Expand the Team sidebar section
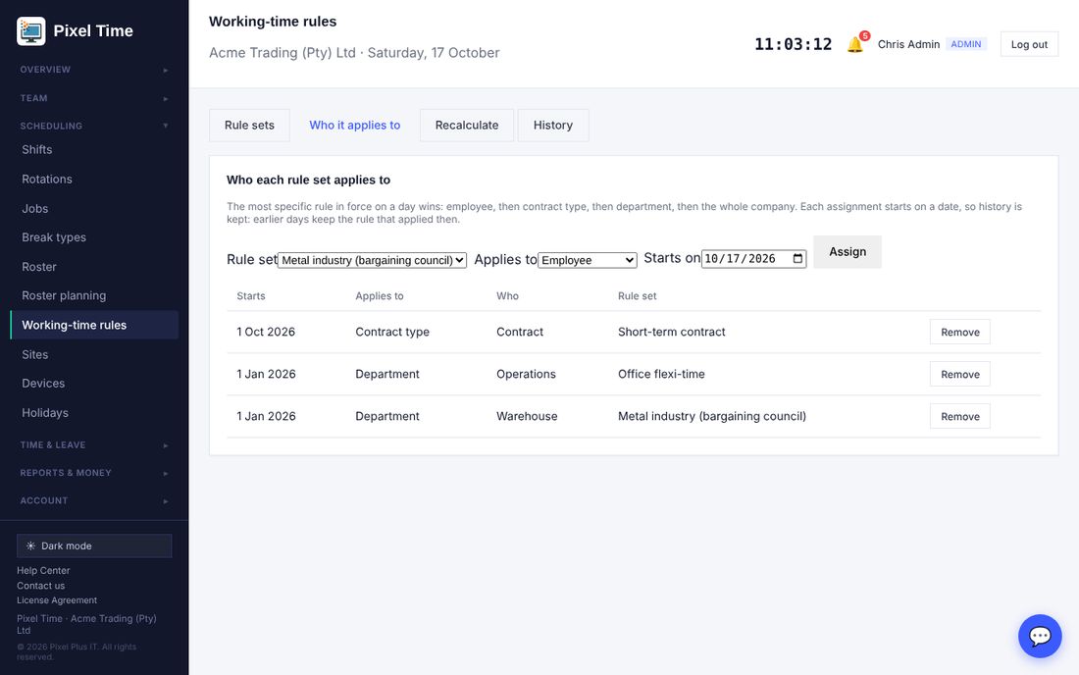This screenshot has height=675, width=1079. (x=94, y=98)
